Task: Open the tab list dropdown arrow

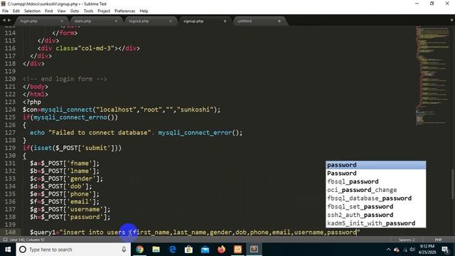Action: tap(451, 21)
